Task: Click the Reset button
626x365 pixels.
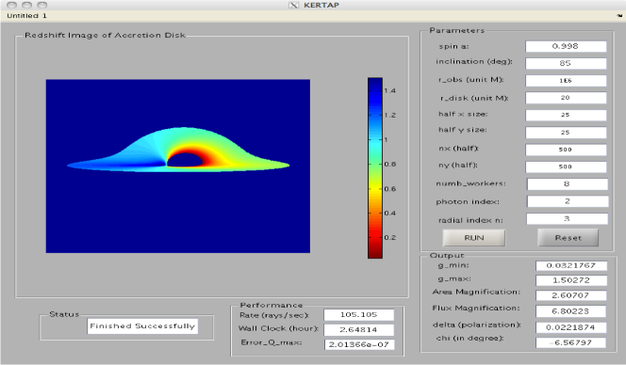Action: click(x=568, y=238)
